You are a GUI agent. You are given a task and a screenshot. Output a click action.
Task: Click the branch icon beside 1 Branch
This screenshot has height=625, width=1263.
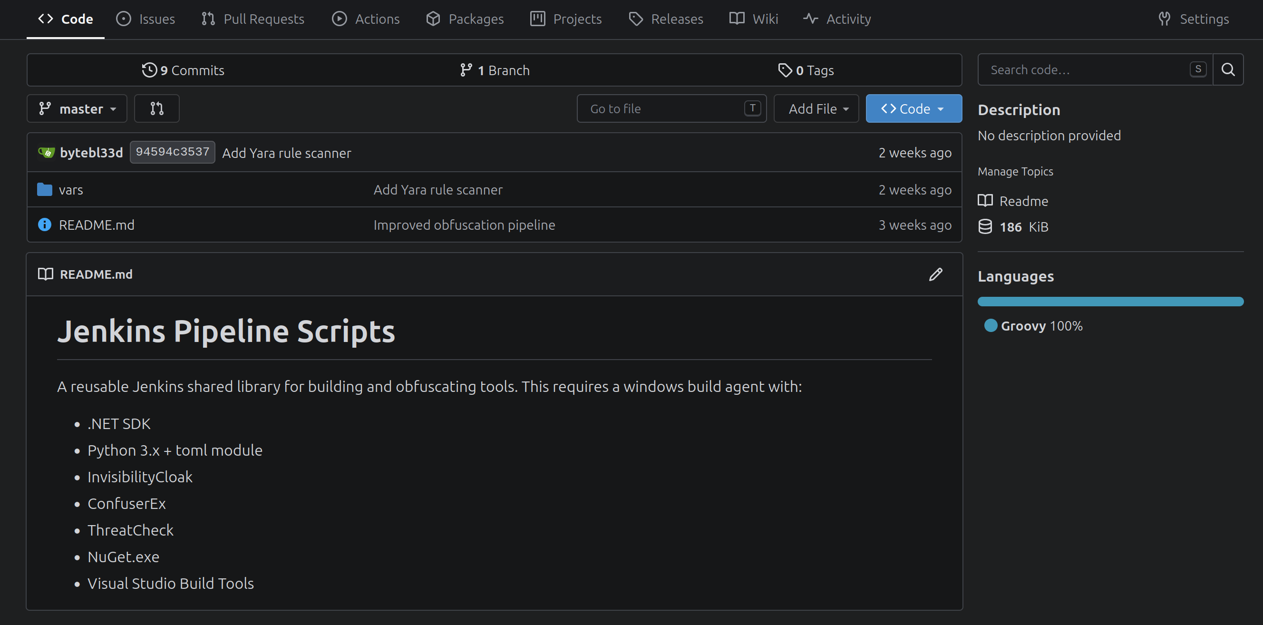pos(466,70)
